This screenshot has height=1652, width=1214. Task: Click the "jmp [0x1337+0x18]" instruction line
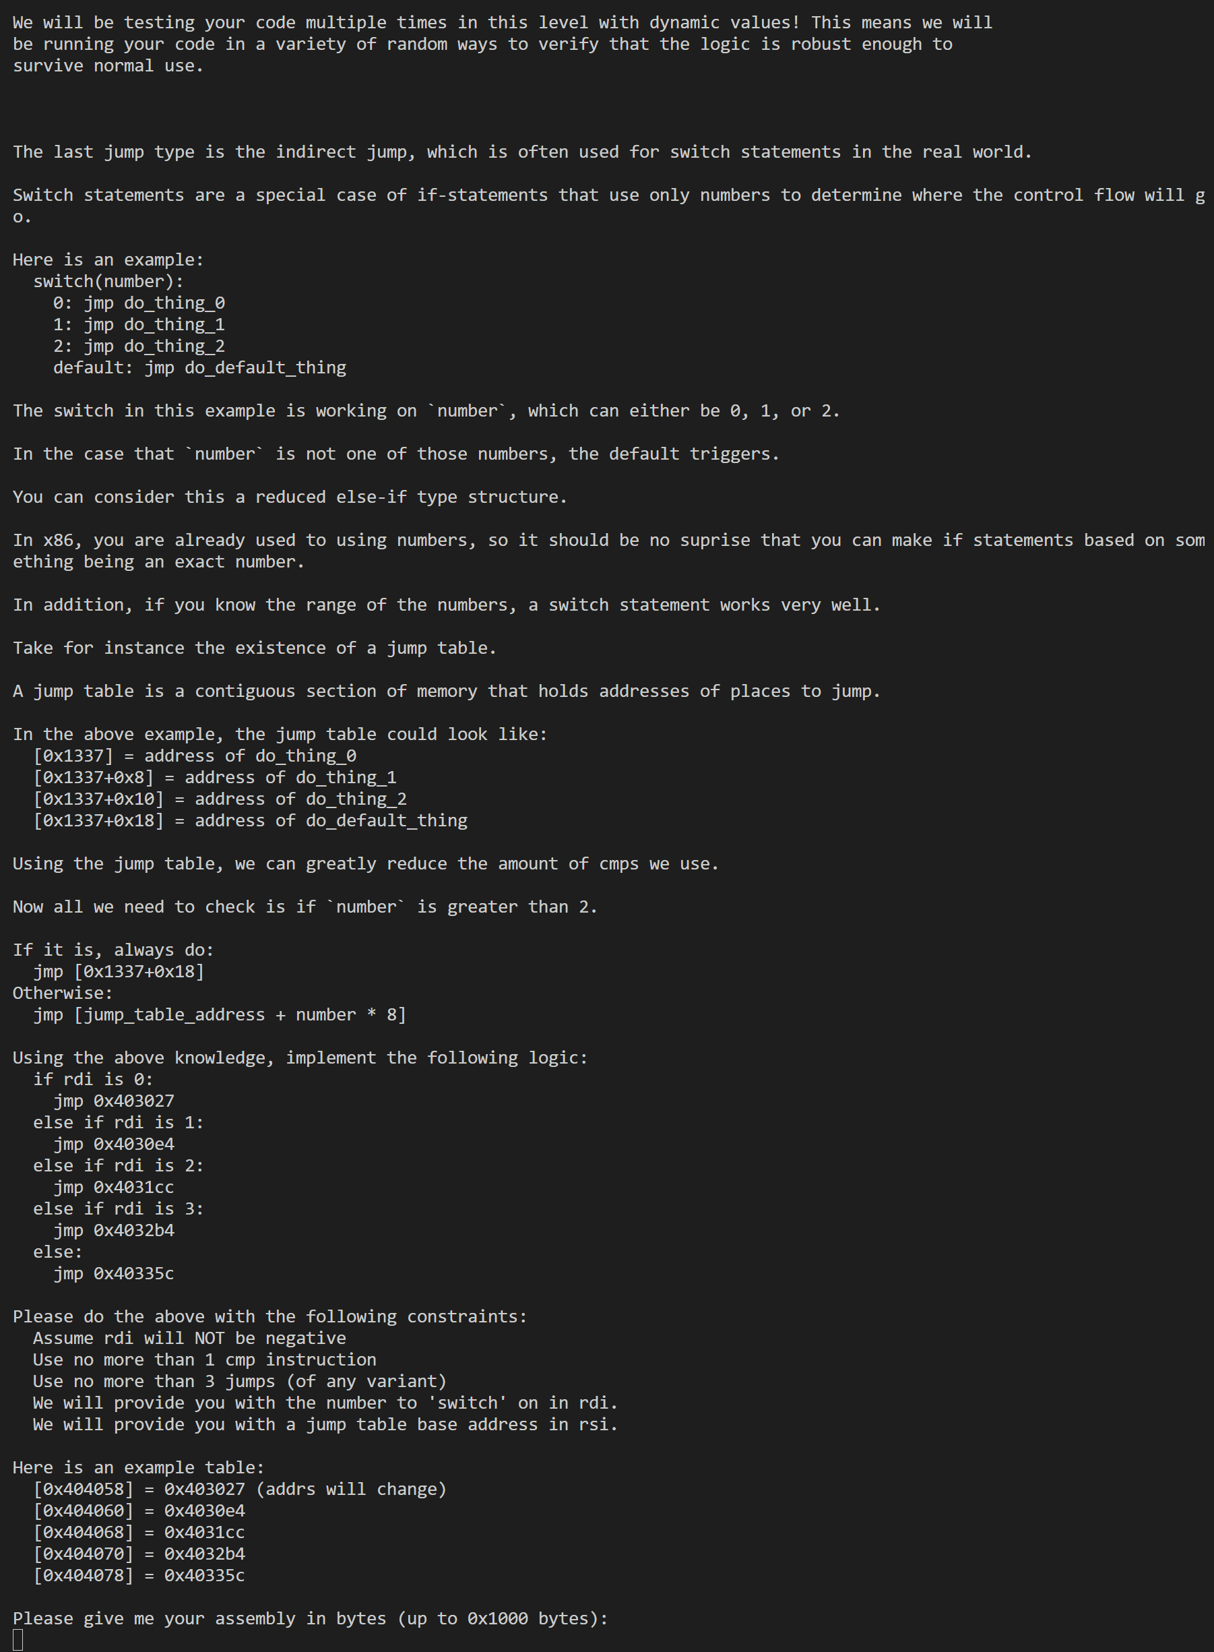tap(119, 971)
